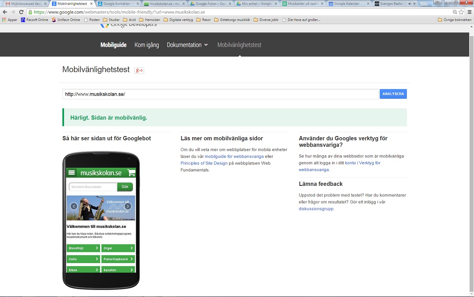Click hamburger menu in phone preview
The height and width of the screenshot is (297, 474).
(71, 173)
